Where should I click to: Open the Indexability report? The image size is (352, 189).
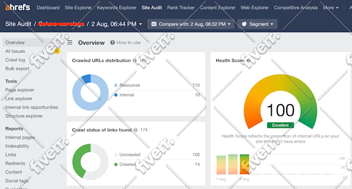coord(17,146)
